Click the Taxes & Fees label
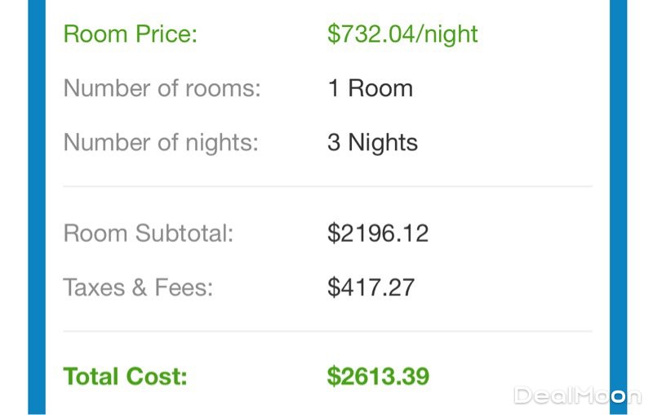Image resolution: width=653 pixels, height=415 pixels. 138,288
